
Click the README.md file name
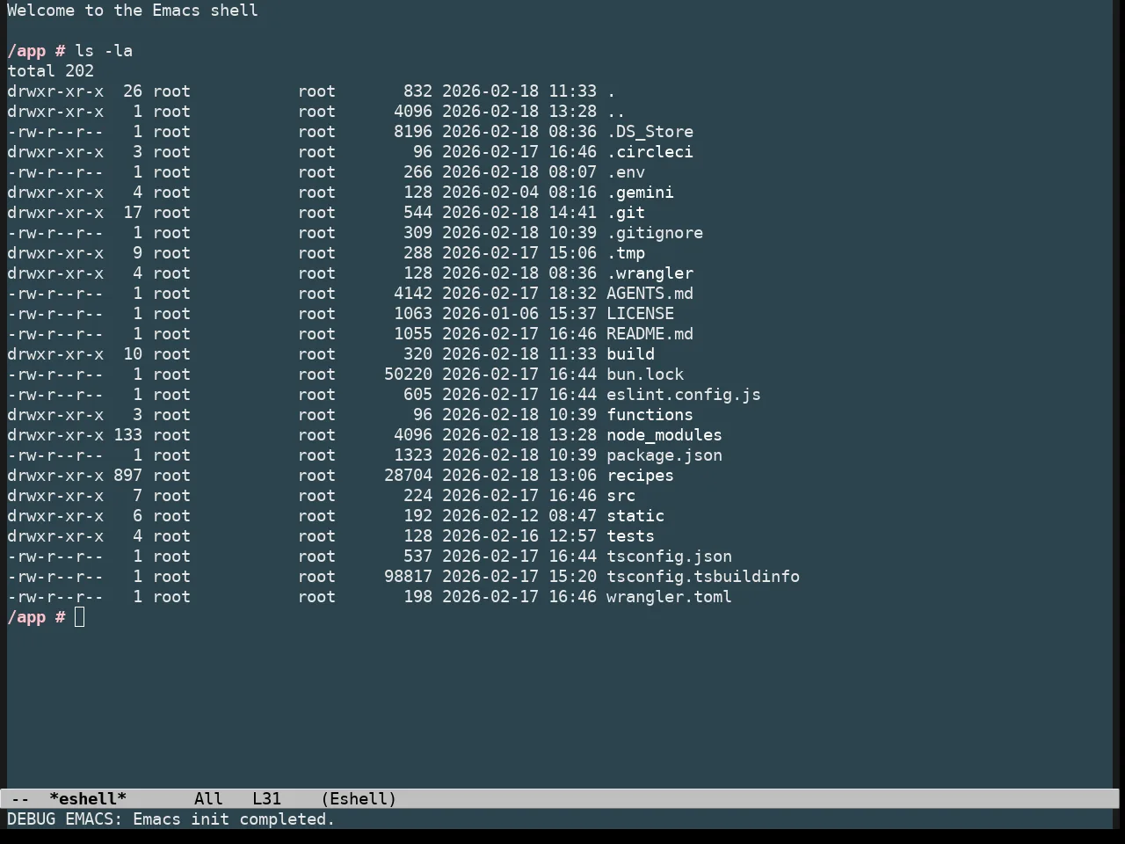tap(650, 334)
